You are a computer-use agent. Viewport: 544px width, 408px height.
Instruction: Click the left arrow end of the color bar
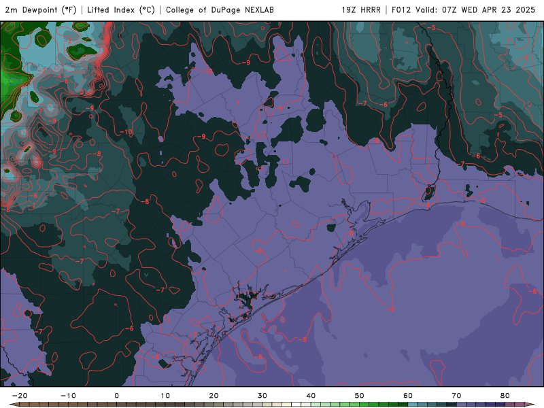(14, 404)
